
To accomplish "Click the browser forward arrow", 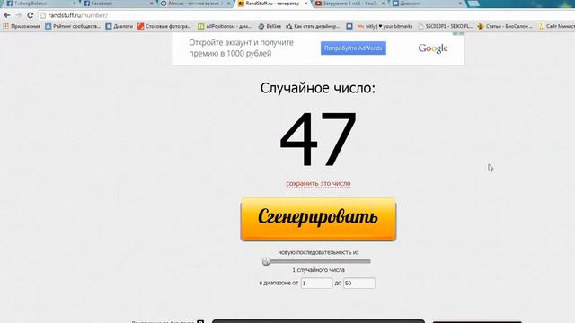I will [x=18, y=15].
